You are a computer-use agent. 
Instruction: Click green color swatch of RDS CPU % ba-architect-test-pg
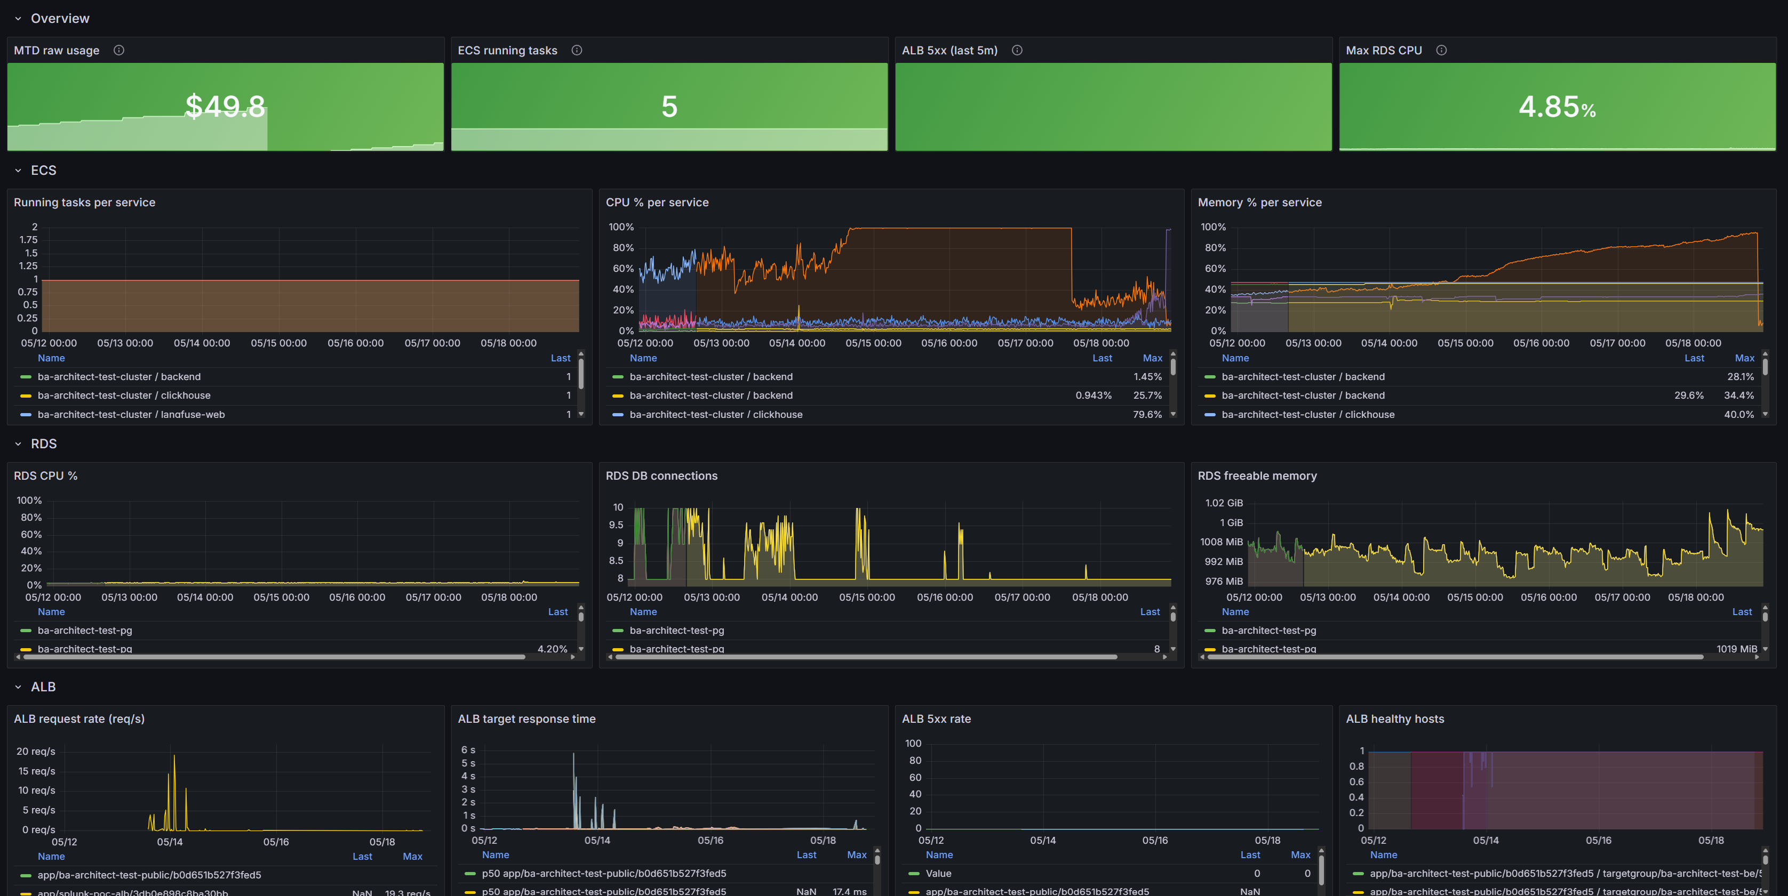pos(26,631)
